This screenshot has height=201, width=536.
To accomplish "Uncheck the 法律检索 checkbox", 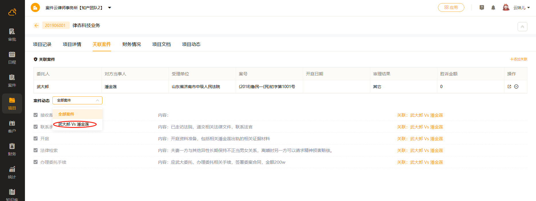I will 36,150.
